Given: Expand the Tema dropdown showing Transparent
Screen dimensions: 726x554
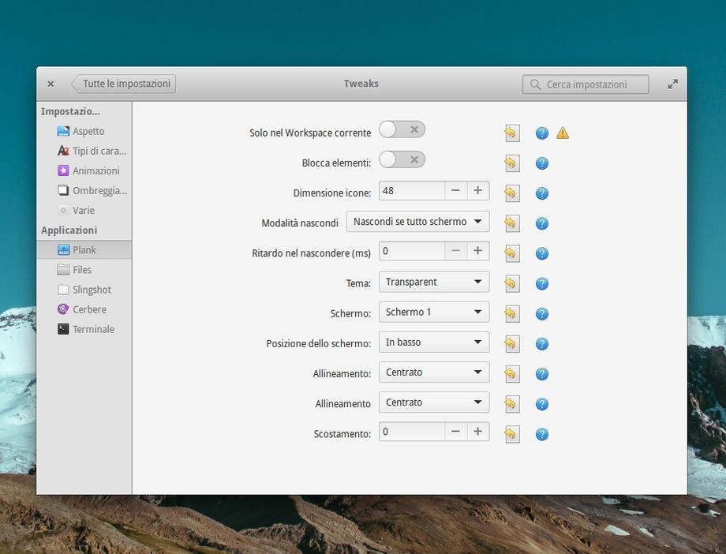Looking at the screenshot, I should pyautogui.click(x=433, y=282).
